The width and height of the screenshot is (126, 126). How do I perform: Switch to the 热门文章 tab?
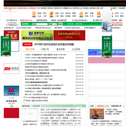[x=30, y=49]
